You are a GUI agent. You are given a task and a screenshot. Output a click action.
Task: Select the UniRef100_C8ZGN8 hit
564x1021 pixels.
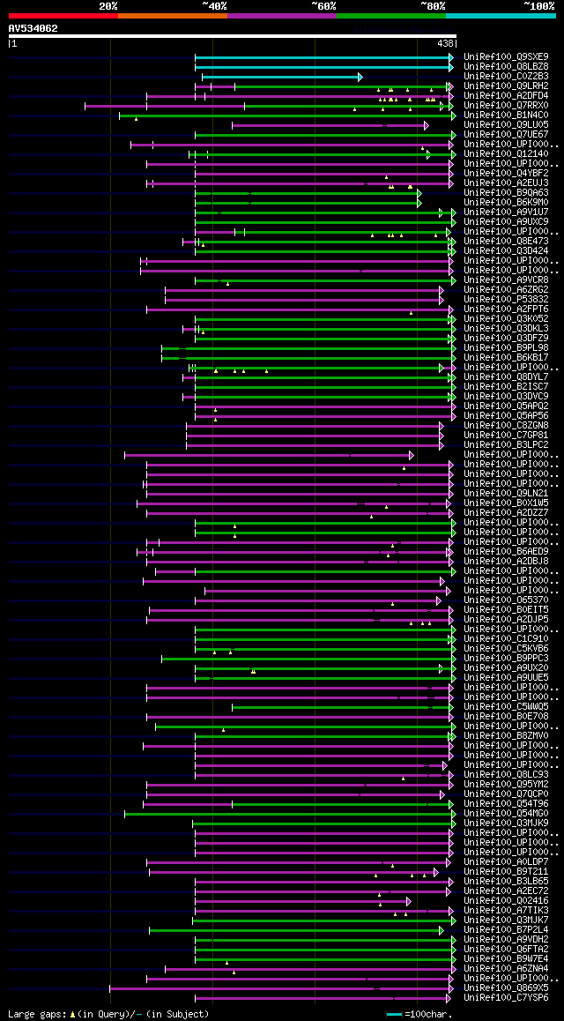pos(506,426)
